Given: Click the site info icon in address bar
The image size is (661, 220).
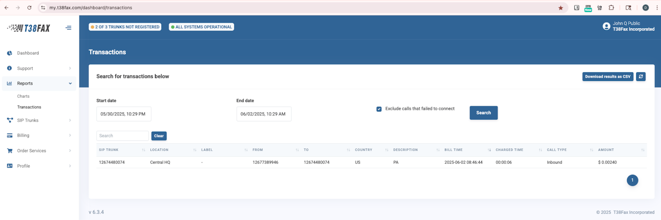Looking at the screenshot, I should 43,7.
